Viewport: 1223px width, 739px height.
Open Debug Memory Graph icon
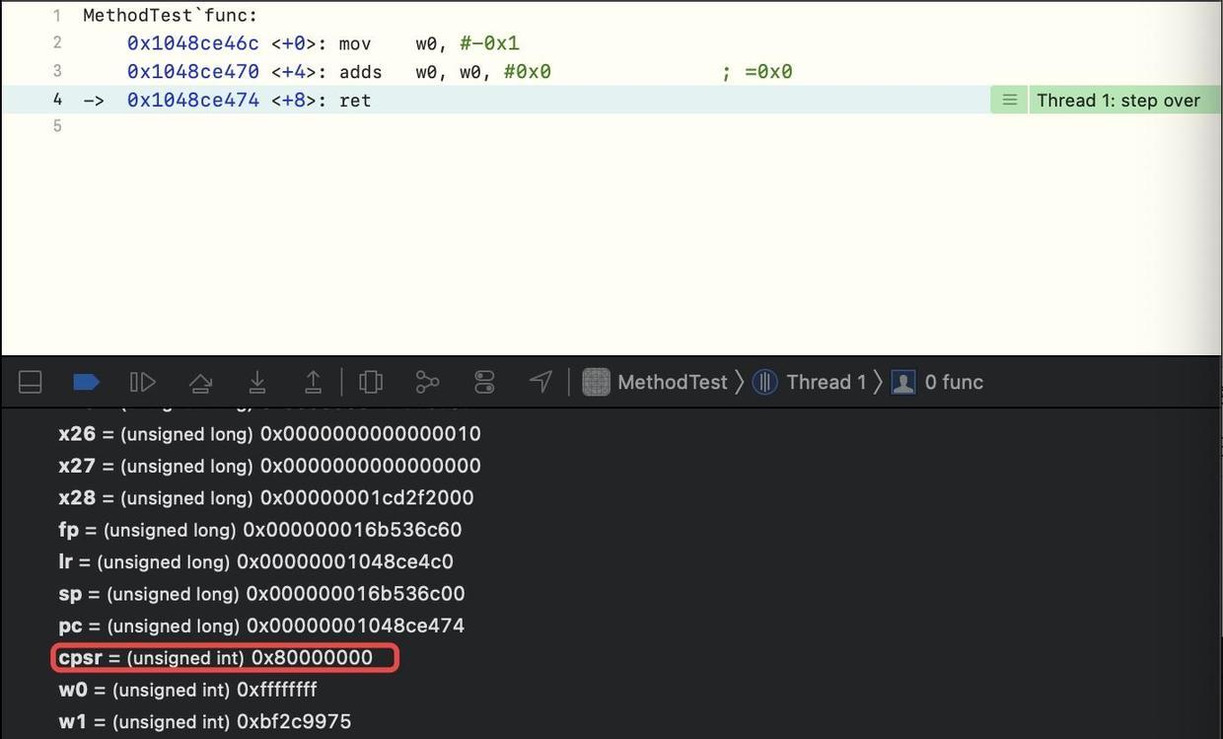[427, 382]
